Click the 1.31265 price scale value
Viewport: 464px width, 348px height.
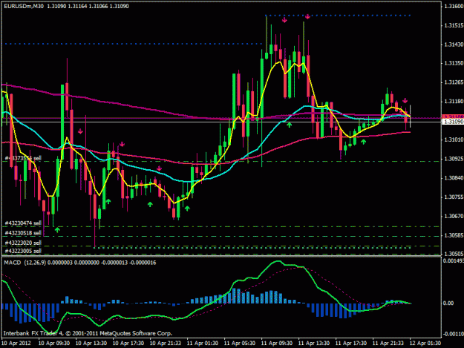(x=453, y=82)
